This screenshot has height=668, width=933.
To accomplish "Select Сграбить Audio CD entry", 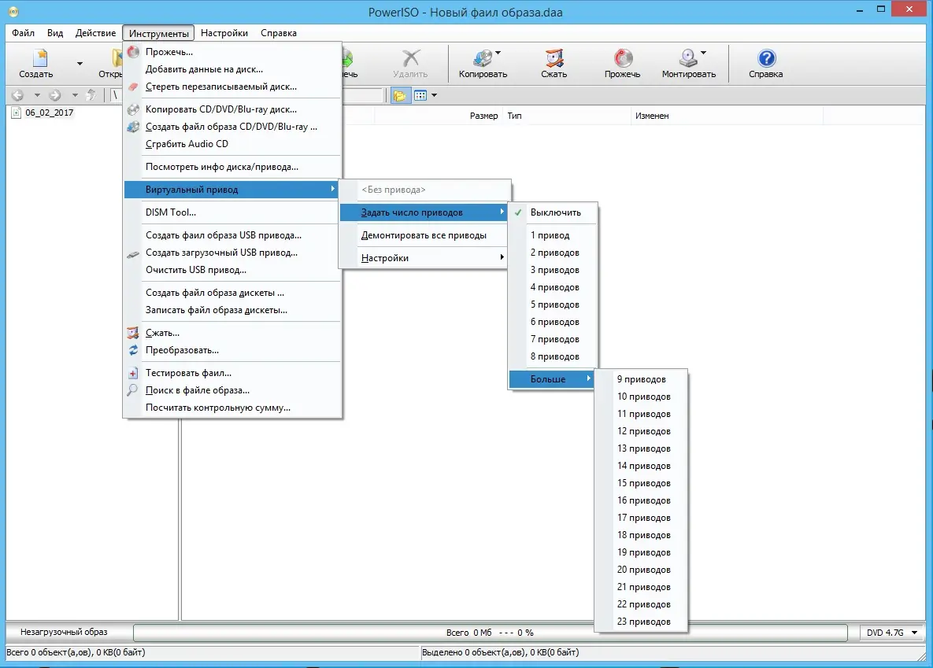I will tap(232, 144).
